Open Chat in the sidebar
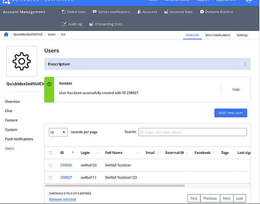The height and width of the screenshot is (204, 260). click(9, 111)
